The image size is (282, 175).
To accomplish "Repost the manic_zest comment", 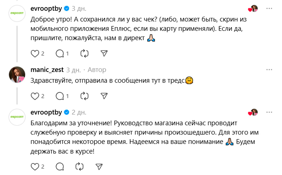I will click(x=84, y=96).
